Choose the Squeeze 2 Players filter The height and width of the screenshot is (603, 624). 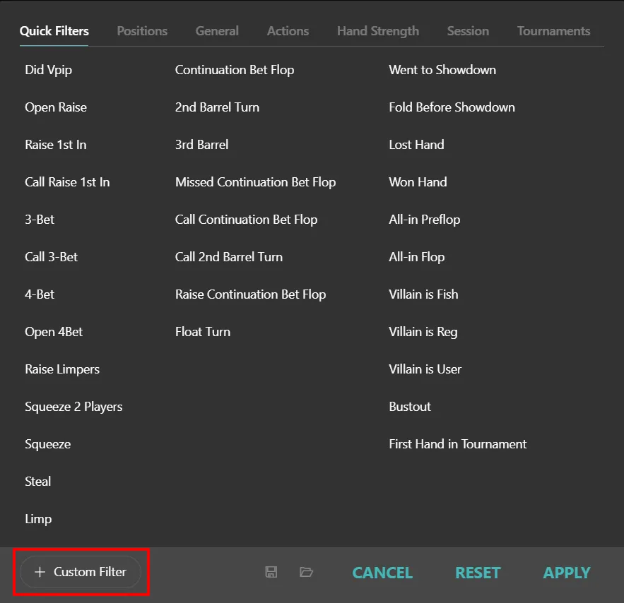click(73, 407)
